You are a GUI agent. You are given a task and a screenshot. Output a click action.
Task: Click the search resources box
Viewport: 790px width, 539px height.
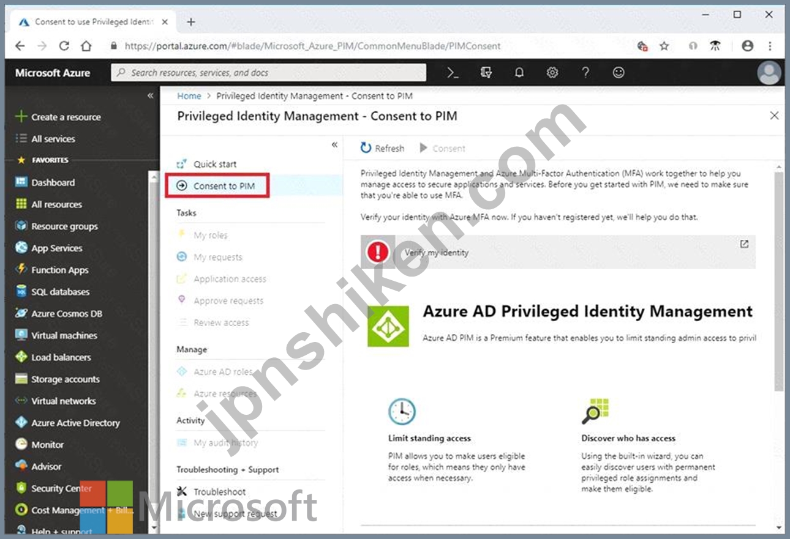[x=269, y=73]
